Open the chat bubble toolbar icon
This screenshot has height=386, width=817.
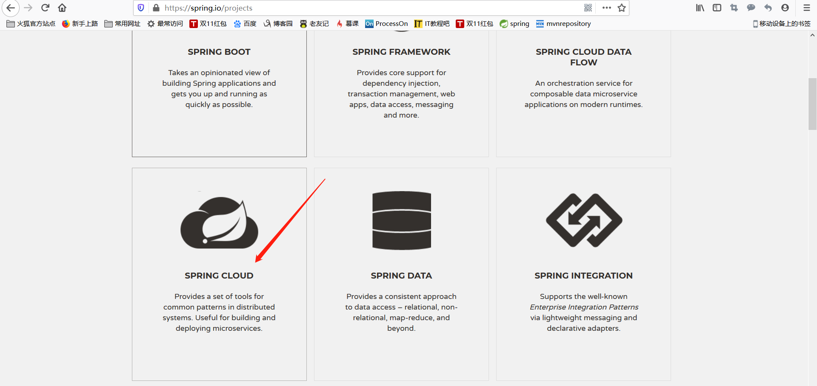pos(751,8)
